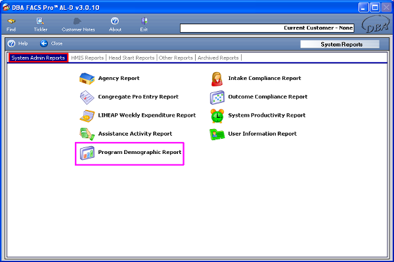Screen dimensions: 394x262
Task: Open the Tickler tool
Action: (41, 24)
